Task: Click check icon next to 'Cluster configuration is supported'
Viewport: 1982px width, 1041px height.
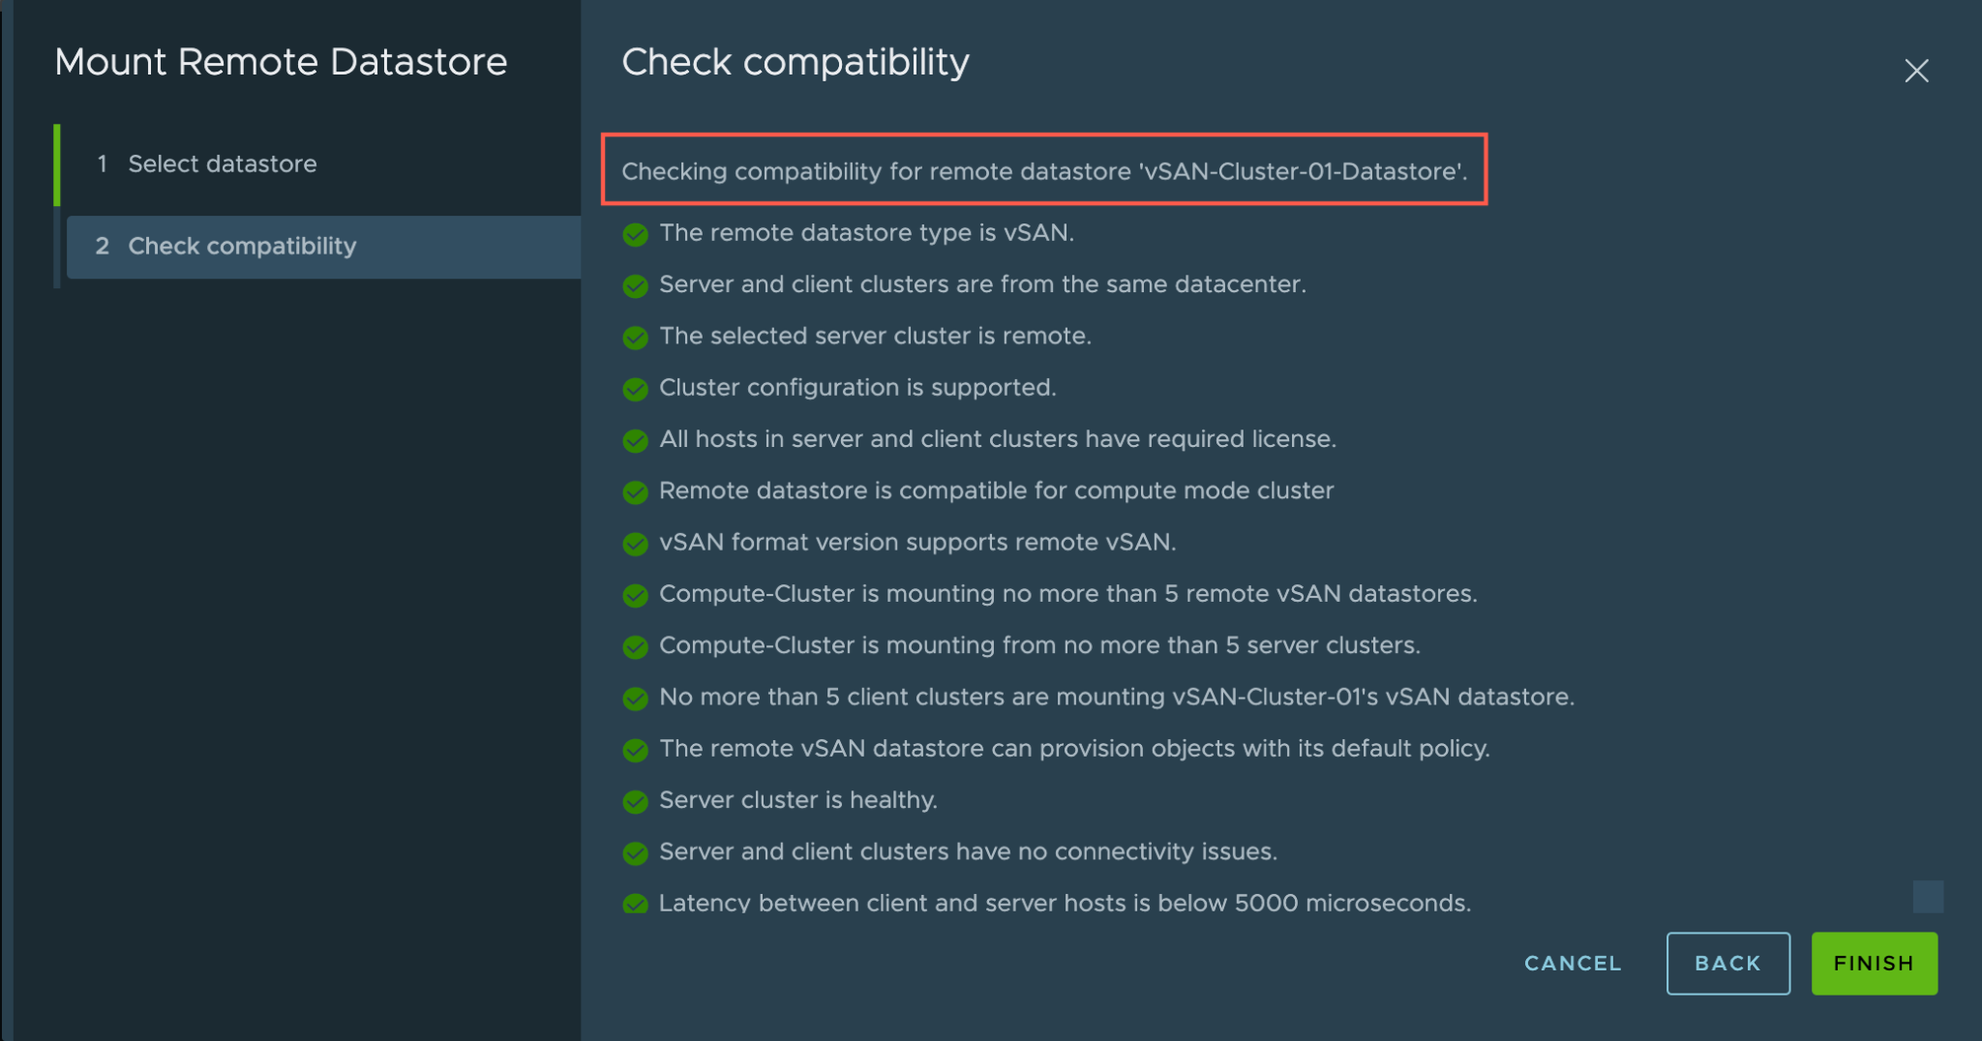Action: click(x=635, y=389)
